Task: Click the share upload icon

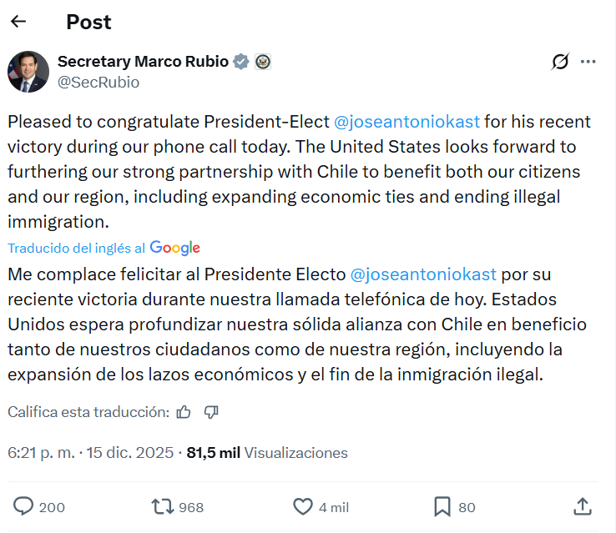Action: click(x=583, y=506)
